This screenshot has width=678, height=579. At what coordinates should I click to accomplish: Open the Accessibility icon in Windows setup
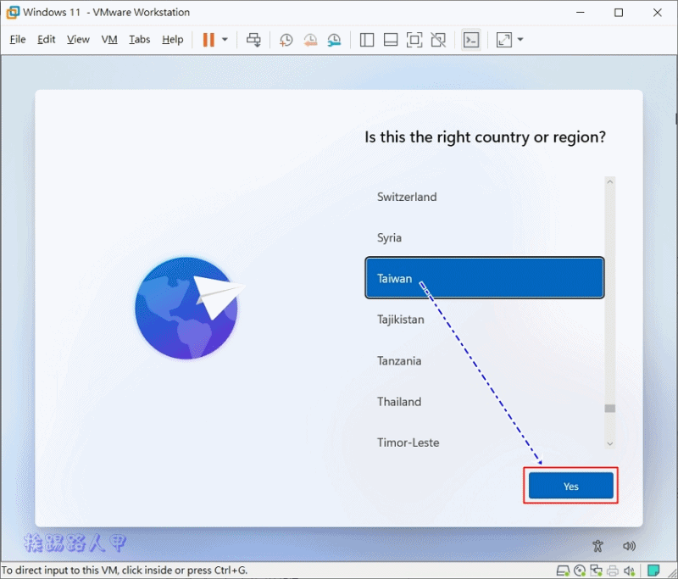coord(598,546)
